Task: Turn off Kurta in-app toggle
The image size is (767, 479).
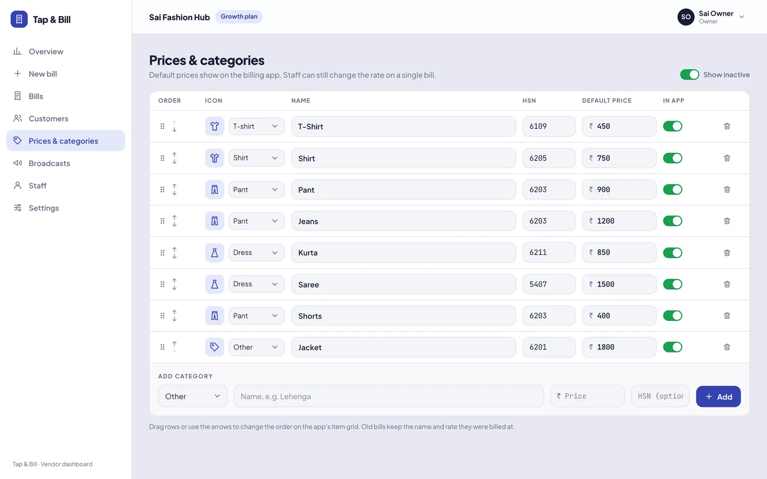Action: [673, 252]
